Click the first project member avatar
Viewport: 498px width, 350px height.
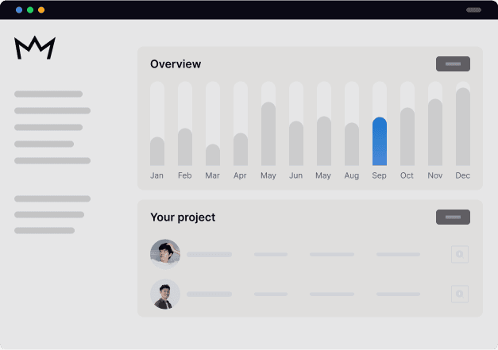tap(165, 254)
